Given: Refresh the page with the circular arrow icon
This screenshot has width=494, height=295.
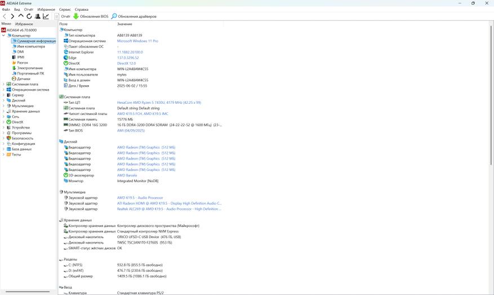Looking at the screenshot, I should click(29, 16).
